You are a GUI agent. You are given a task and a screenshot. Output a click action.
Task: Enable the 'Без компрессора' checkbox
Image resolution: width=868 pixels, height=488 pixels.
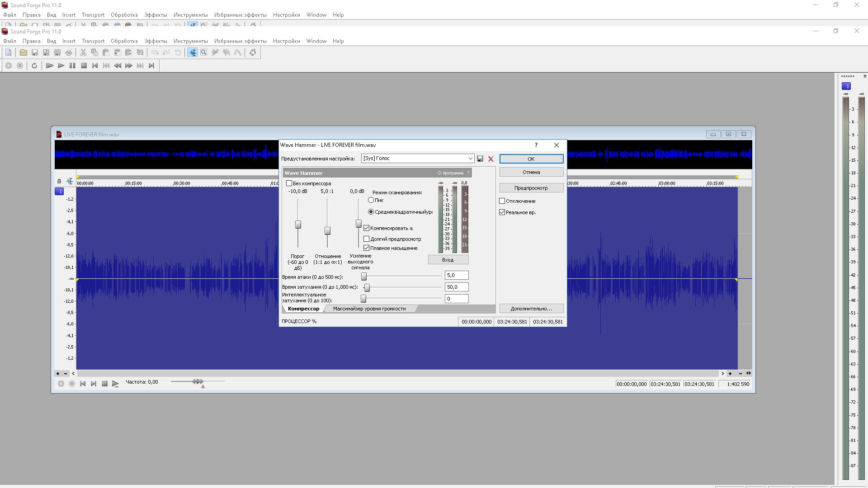tap(289, 183)
